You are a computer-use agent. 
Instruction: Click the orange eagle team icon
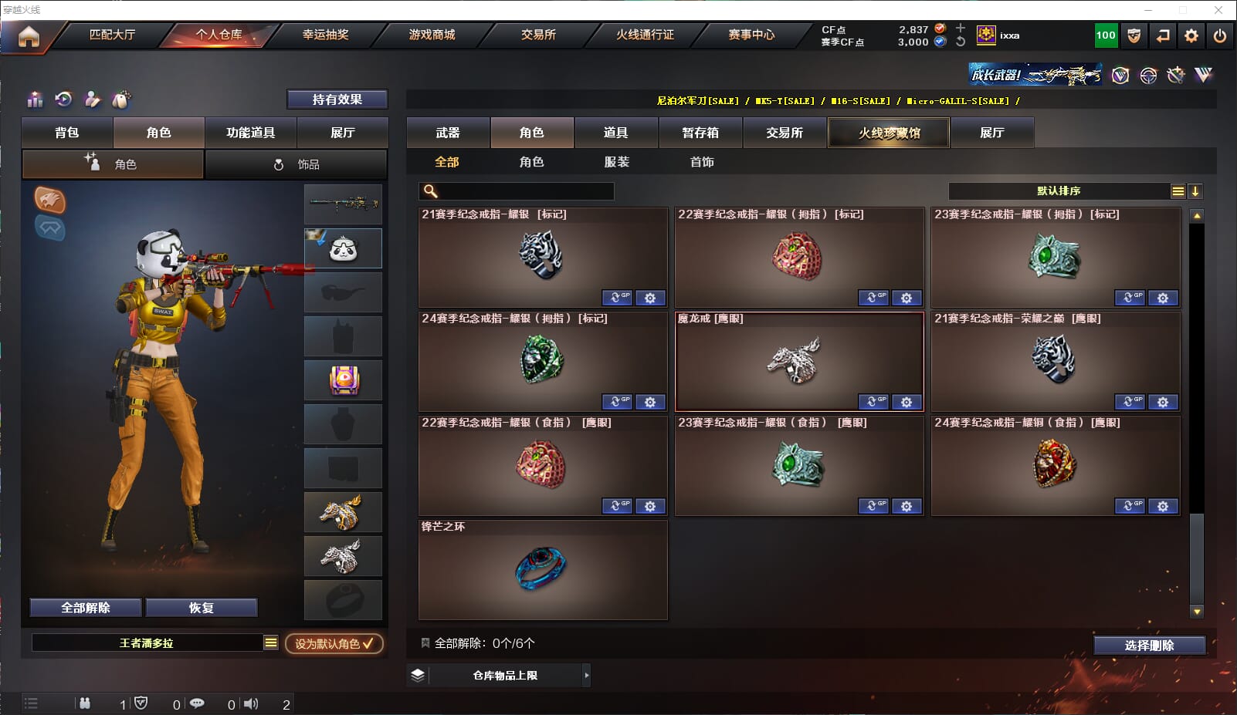50,200
